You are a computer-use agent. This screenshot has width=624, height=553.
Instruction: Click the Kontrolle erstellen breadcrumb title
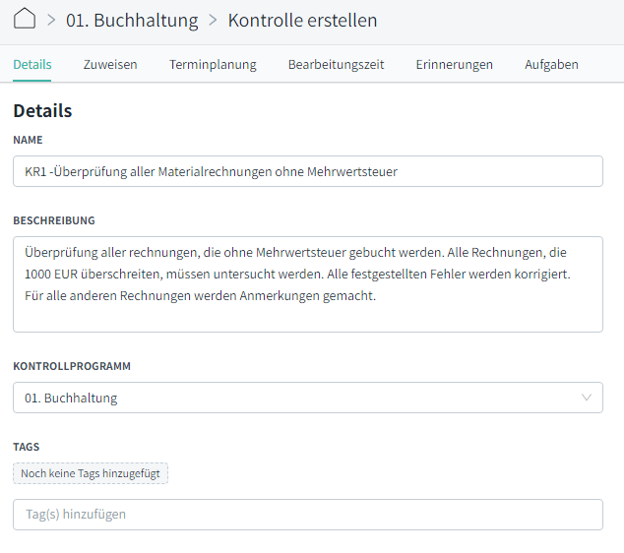click(302, 21)
